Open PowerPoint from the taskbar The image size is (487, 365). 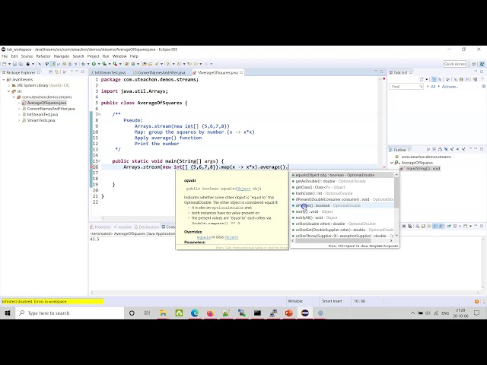[x=289, y=313]
